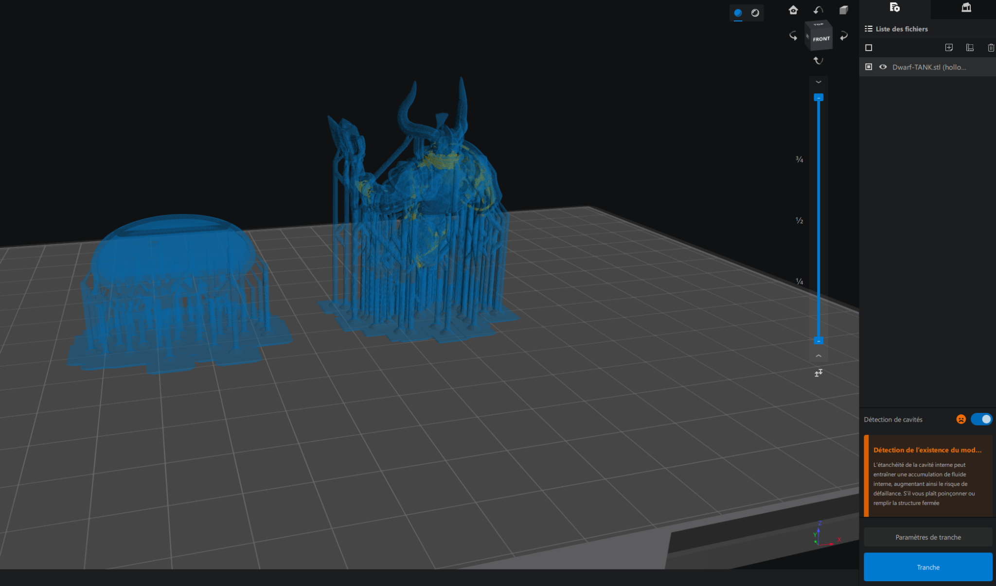Click the FRONT face of view cube
This screenshot has height=586, width=996.
[821, 39]
